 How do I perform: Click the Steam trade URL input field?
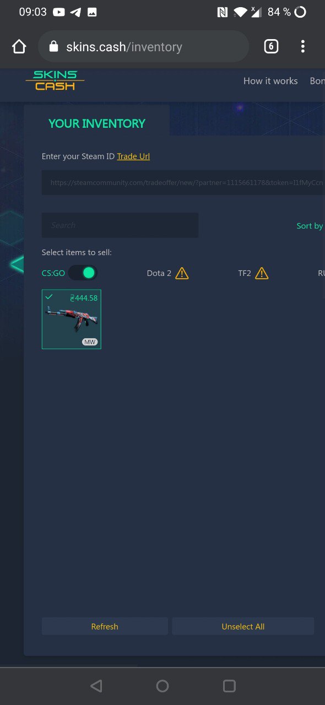183,182
